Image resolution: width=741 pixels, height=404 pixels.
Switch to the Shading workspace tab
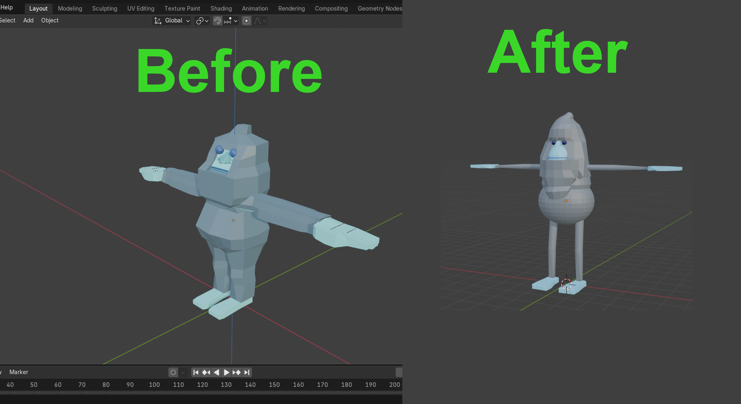pos(221,9)
